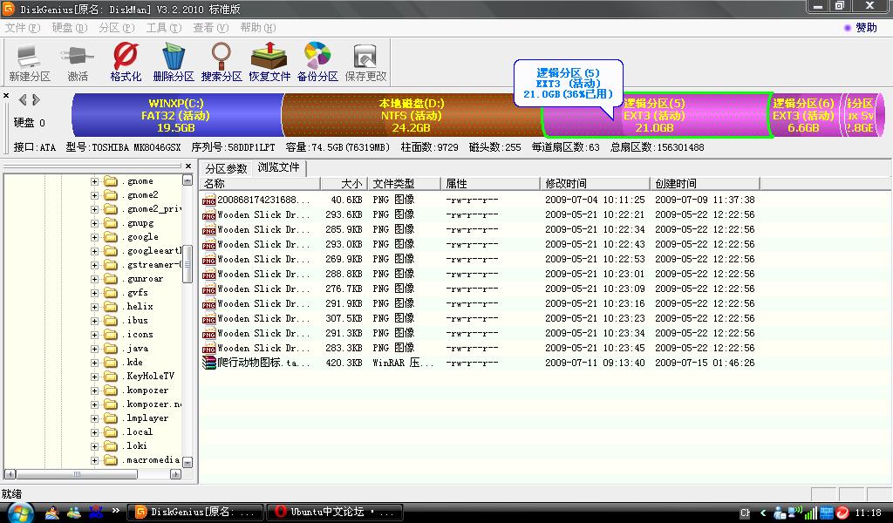Image resolution: width=893 pixels, height=523 pixels.
Task: Sort by 属性 column header
Action: (x=490, y=183)
